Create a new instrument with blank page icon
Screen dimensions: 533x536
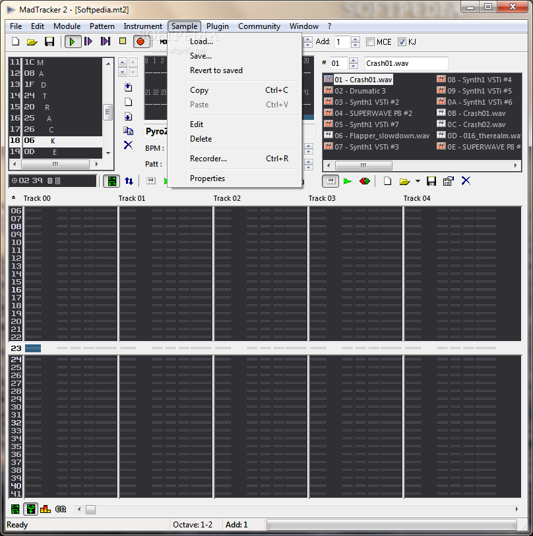point(387,181)
